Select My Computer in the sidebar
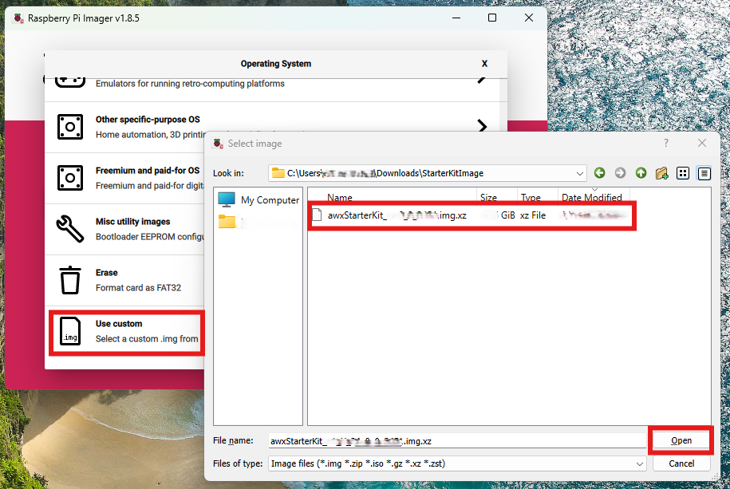This screenshot has width=730, height=489. [x=258, y=199]
